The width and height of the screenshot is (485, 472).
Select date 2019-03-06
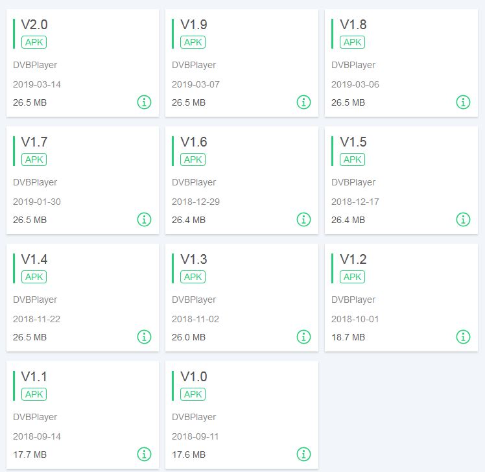click(355, 84)
